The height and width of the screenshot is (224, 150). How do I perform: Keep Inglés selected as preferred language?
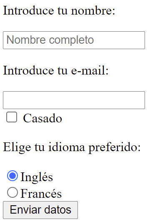[12, 176]
